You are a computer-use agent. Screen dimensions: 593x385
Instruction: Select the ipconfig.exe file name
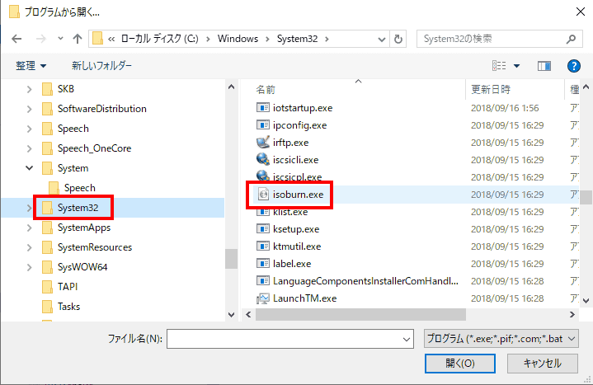coord(300,125)
